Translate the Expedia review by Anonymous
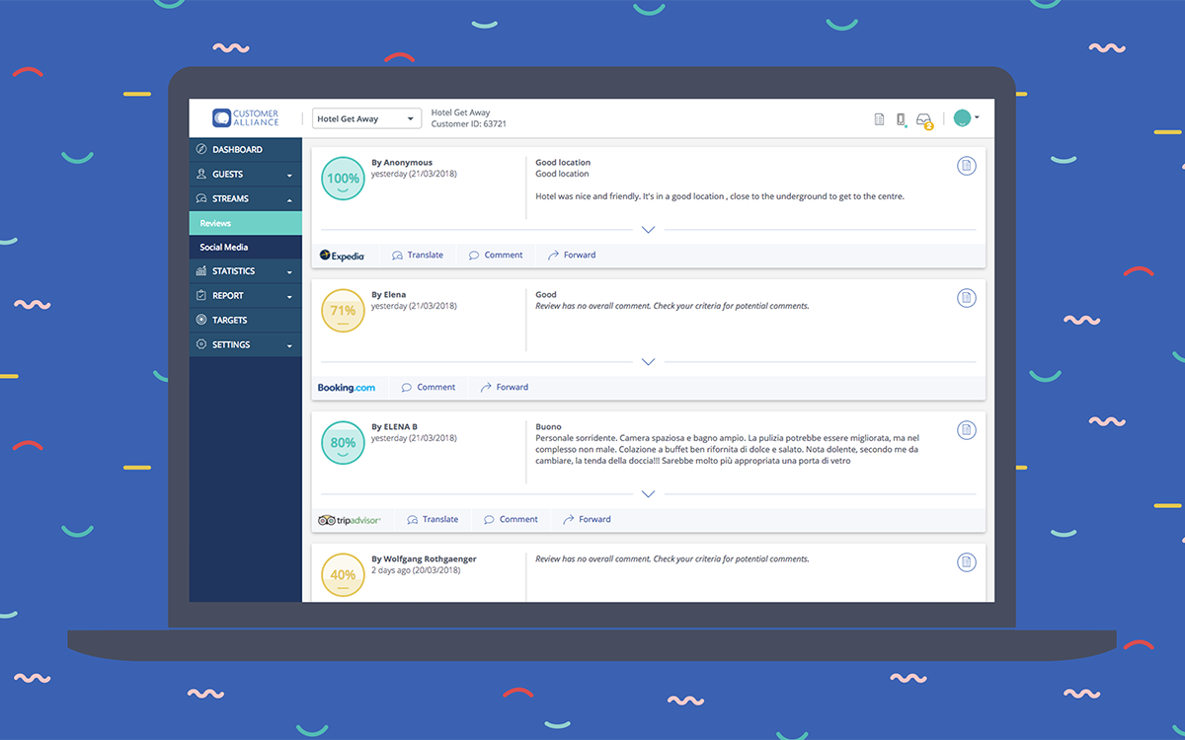The image size is (1185, 740). click(418, 255)
